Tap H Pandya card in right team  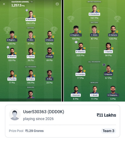click(x=81, y=72)
